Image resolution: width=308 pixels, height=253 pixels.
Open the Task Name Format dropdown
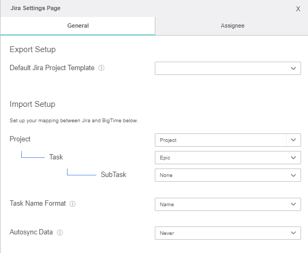tap(228, 204)
